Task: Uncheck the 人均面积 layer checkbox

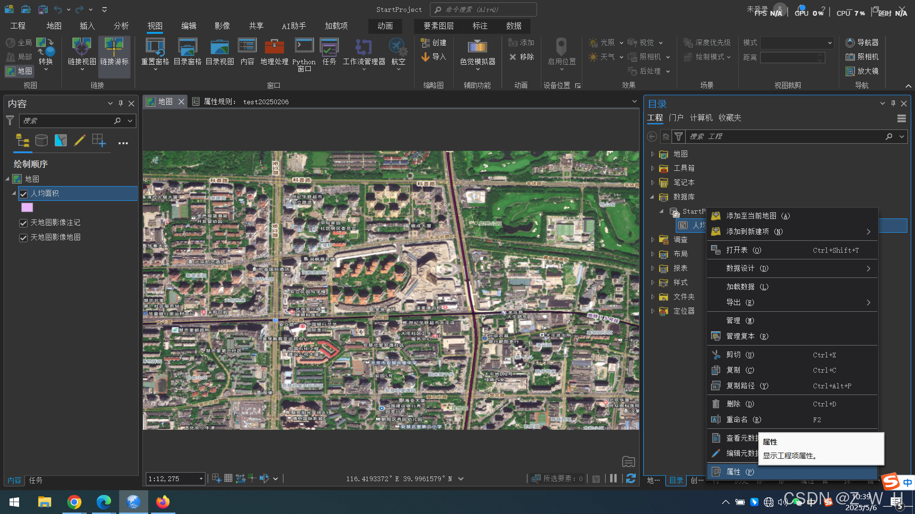Action: point(23,194)
